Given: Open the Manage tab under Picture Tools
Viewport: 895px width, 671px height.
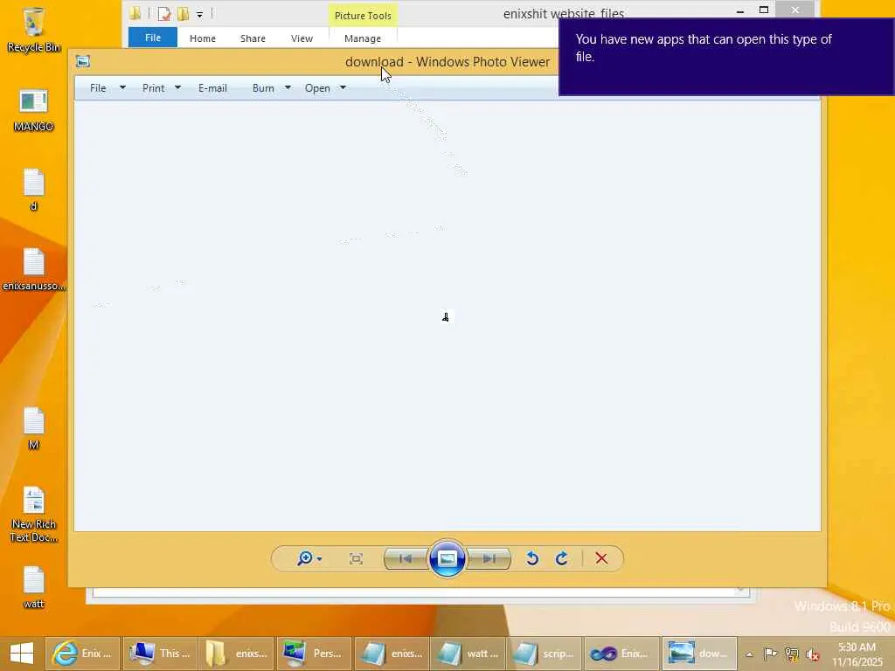Looking at the screenshot, I should coord(363,38).
